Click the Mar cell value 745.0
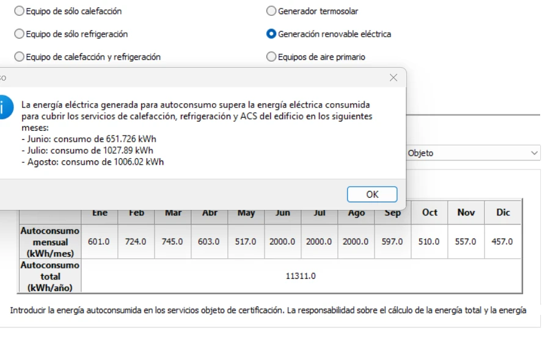This screenshot has width=542, height=357. [x=172, y=242]
